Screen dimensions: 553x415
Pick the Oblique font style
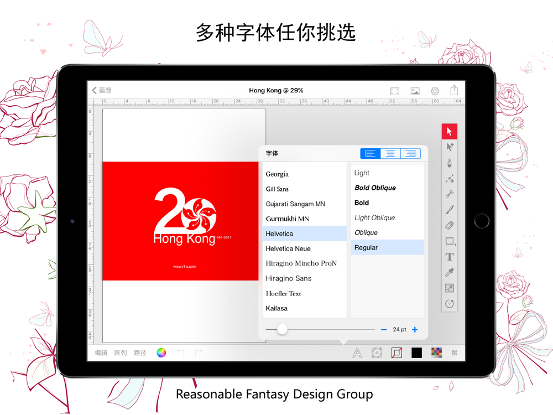tap(388, 232)
